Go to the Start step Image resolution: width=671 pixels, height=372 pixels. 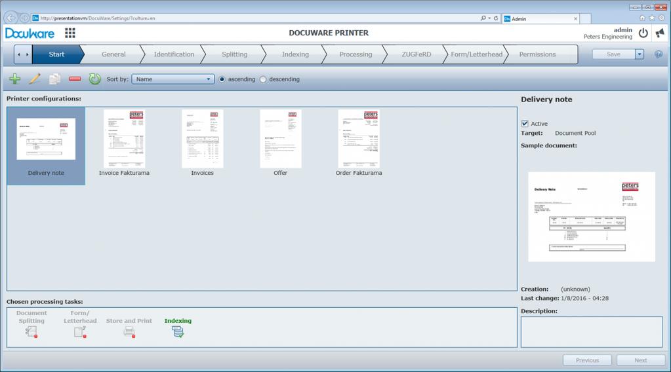56,54
